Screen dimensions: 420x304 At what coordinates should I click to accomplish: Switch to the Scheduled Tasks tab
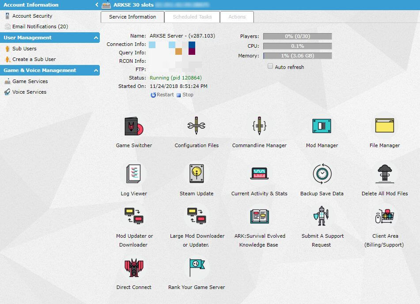pyautogui.click(x=192, y=17)
